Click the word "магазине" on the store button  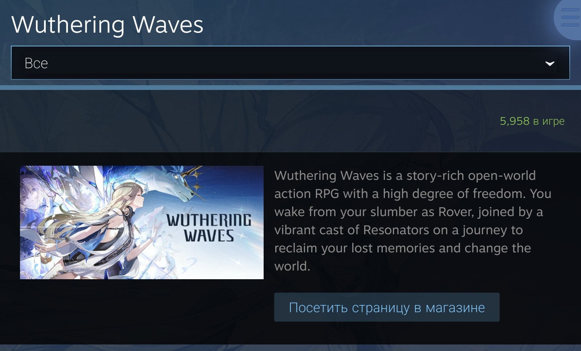(x=455, y=308)
